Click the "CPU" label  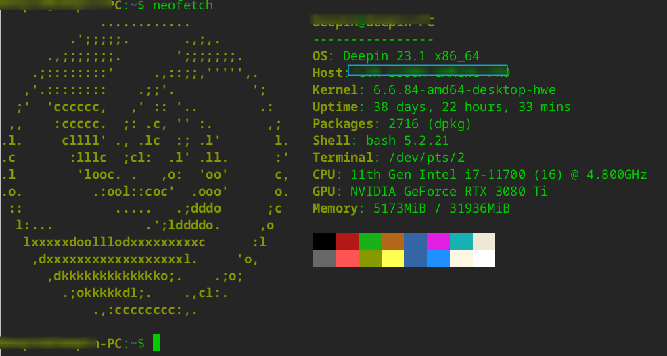[x=324, y=175]
